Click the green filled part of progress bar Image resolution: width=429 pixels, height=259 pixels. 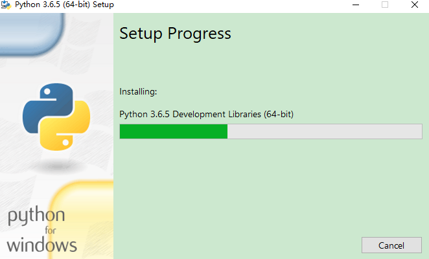173,131
